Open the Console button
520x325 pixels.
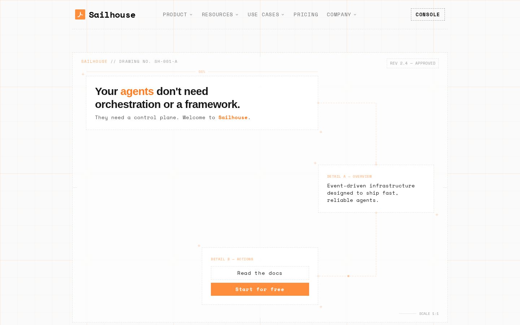click(428, 14)
